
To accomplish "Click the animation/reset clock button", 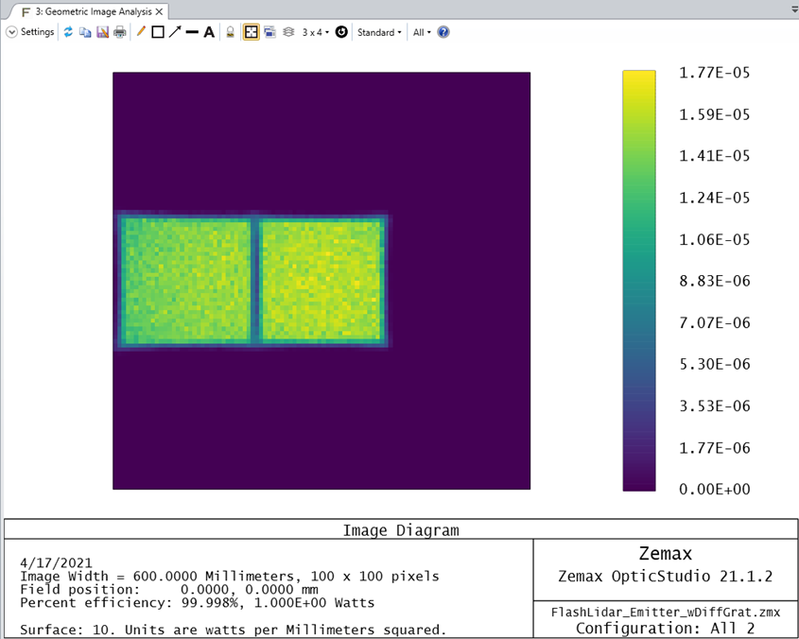I will [339, 31].
